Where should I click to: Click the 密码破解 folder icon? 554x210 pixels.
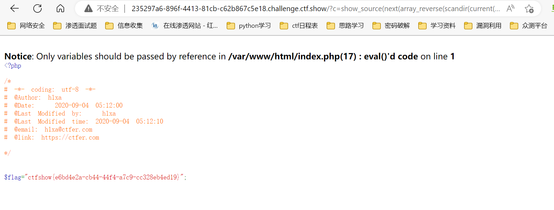pyautogui.click(x=377, y=26)
